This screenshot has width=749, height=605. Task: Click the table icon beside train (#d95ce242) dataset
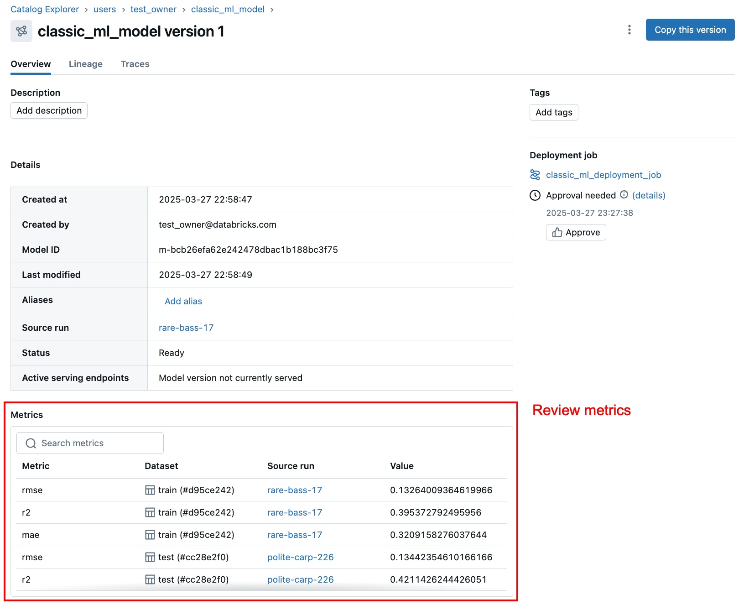(150, 490)
